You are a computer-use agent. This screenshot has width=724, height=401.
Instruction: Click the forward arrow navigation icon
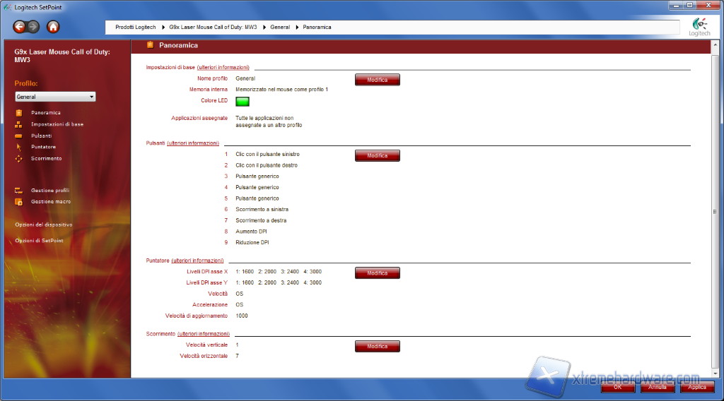(x=33, y=27)
